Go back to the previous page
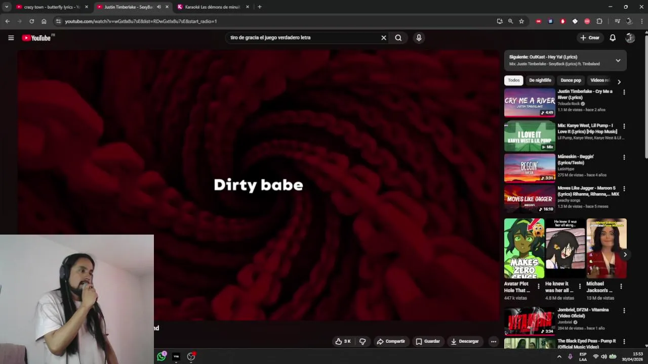 click(x=7, y=21)
